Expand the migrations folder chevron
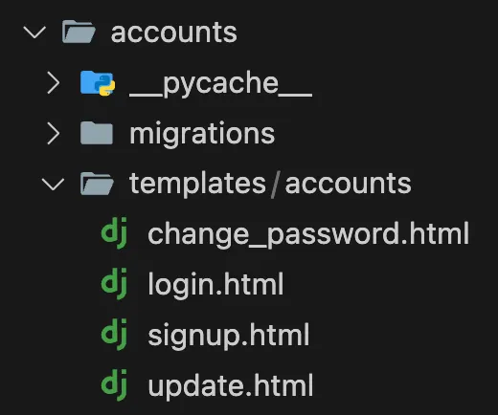The width and height of the screenshot is (498, 415). 54,133
